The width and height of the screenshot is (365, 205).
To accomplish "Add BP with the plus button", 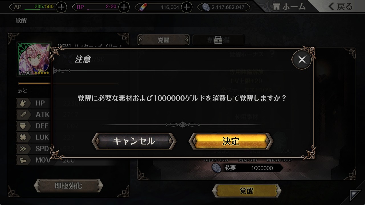I will click(x=124, y=7).
